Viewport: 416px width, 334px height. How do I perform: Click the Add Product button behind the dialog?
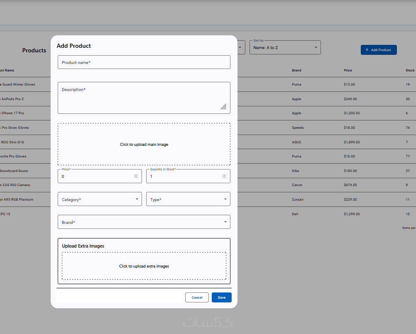tap(379, 50)
